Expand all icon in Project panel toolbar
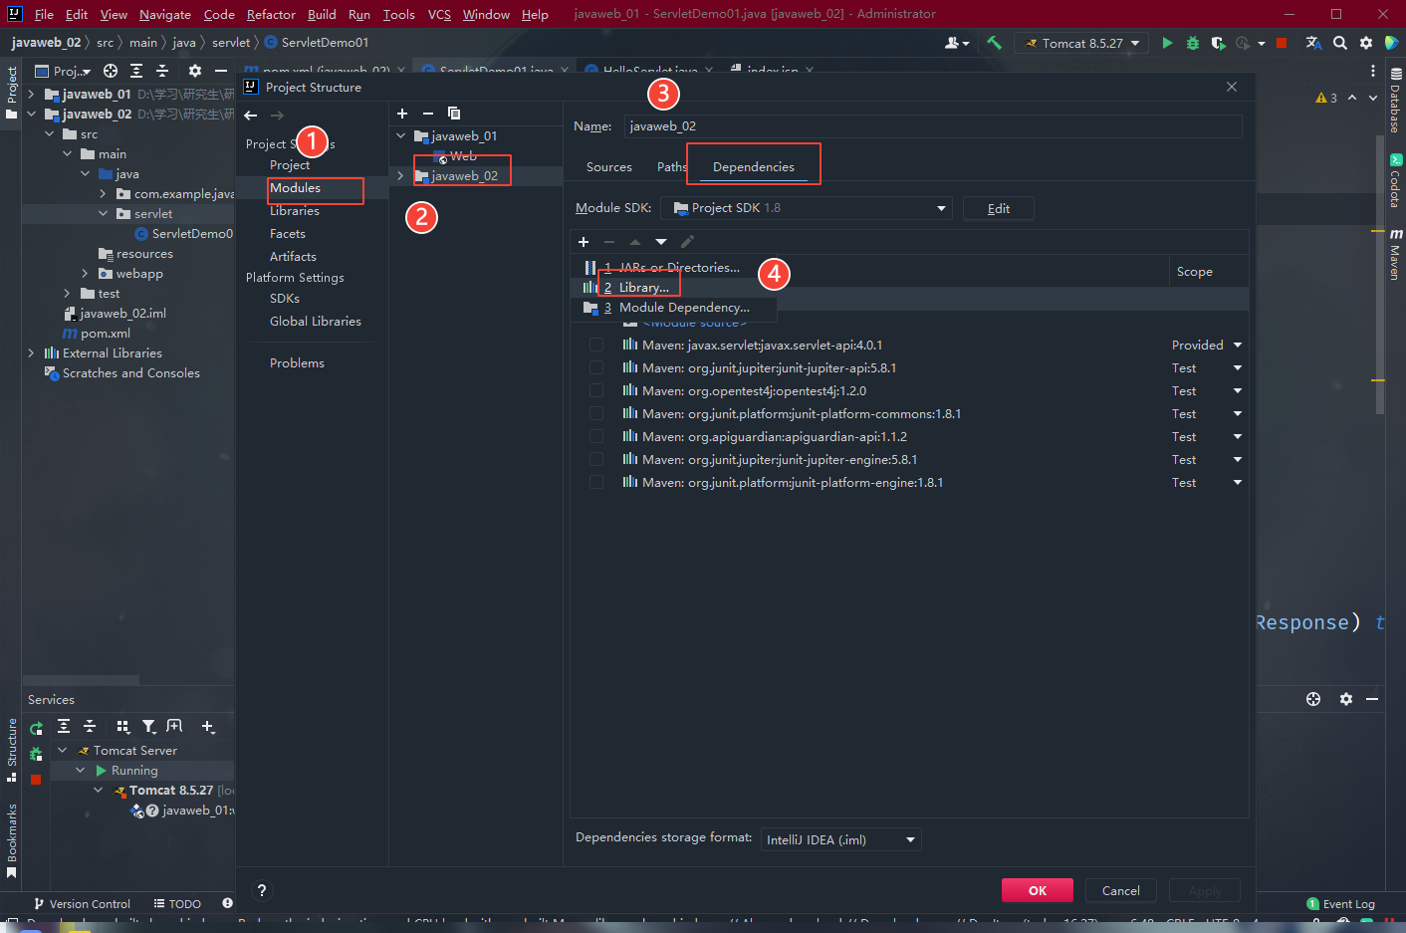 pos(136,71)
